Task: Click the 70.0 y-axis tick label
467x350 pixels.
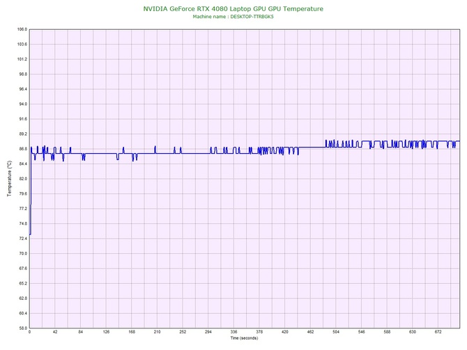Action: click(23, 254)
